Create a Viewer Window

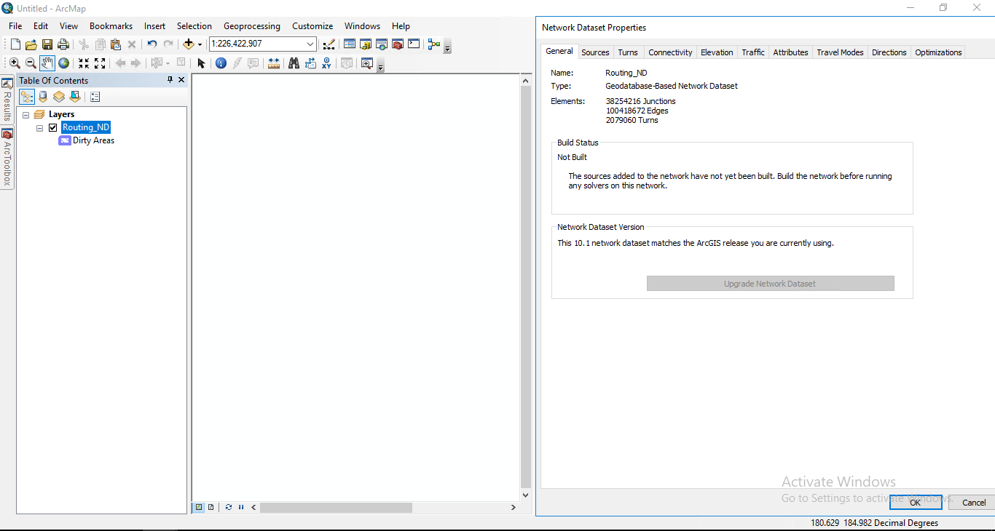[x=367, y=63]
